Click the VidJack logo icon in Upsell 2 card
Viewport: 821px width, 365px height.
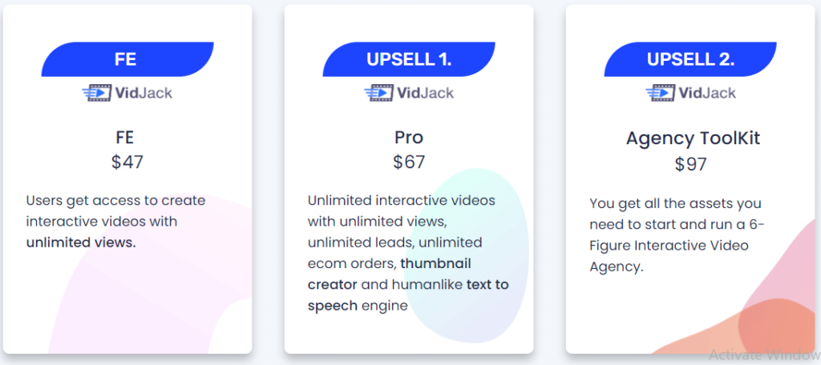click(661, 93)
